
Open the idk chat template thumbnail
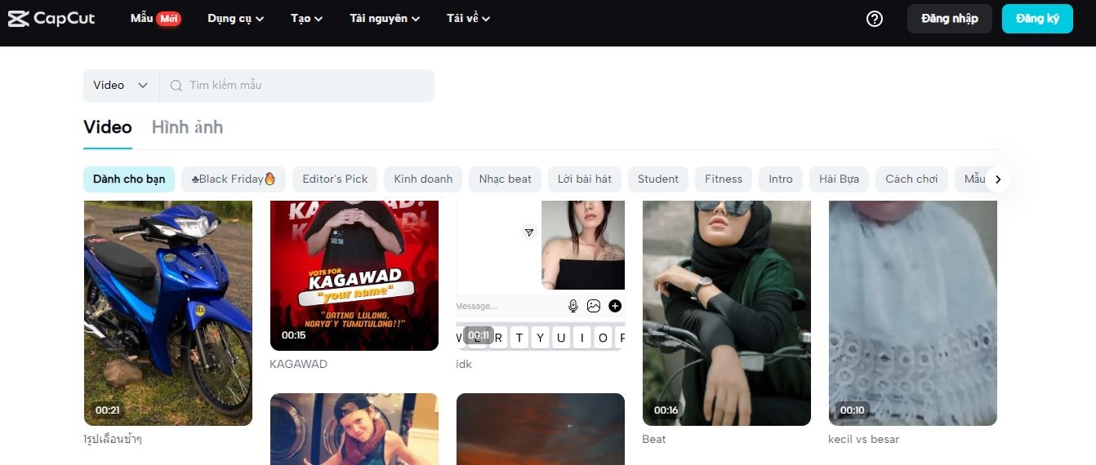click(x=541, y=276)
